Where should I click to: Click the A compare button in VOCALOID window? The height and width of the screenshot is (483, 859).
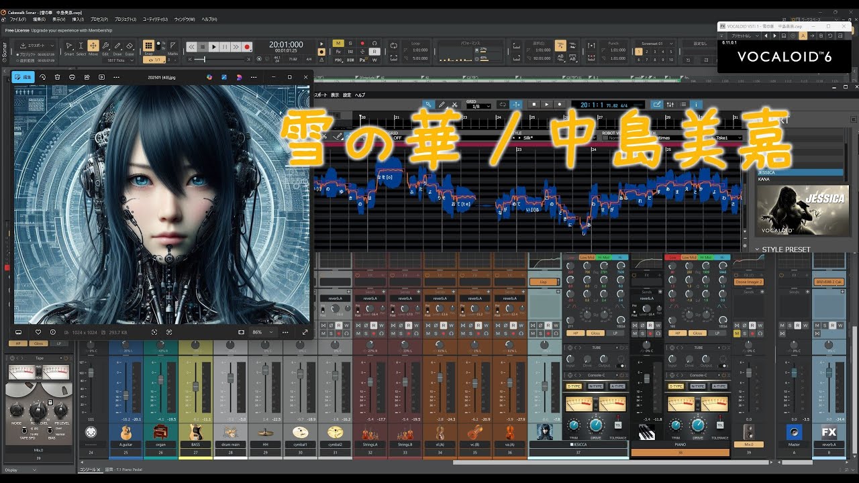[803, 36]
